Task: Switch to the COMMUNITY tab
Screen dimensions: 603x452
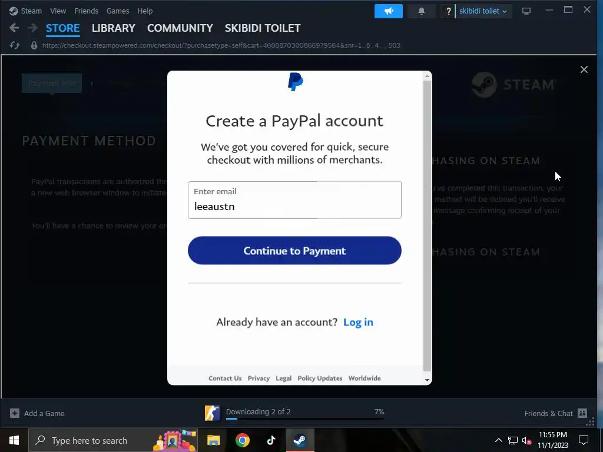Action: pyautogui.click(x=180, y=28)
